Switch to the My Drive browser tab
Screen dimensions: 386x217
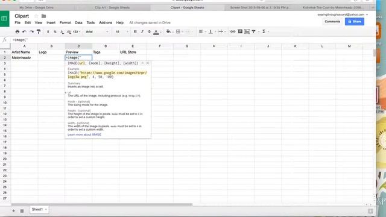coord(36,8)
